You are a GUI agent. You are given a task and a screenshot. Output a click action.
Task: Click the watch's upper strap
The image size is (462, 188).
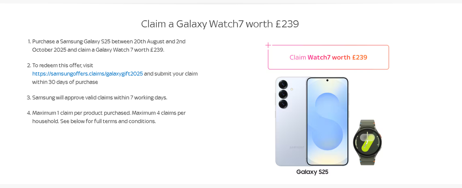367,124
